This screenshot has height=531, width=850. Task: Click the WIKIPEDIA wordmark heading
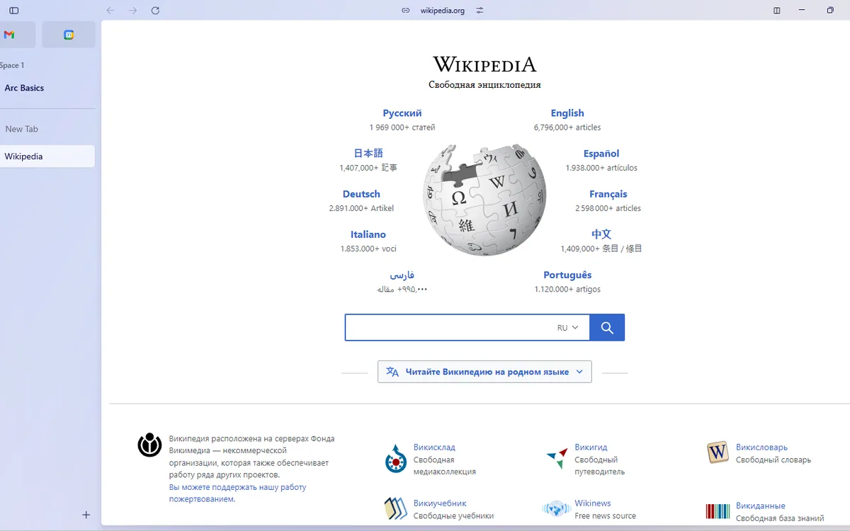coord(484,64)
